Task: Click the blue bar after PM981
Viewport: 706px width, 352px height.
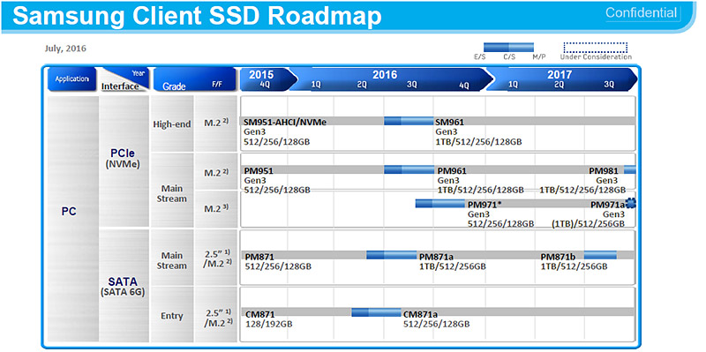Action: point(629,169)
